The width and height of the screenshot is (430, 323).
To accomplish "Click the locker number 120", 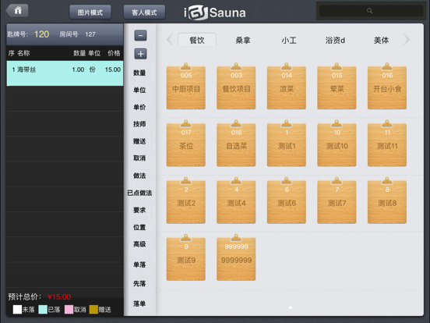I will [x=42, y=34].
